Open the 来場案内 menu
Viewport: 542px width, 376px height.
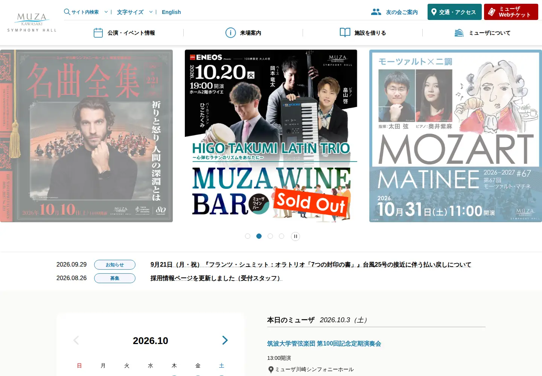click(x=251, y=33)
